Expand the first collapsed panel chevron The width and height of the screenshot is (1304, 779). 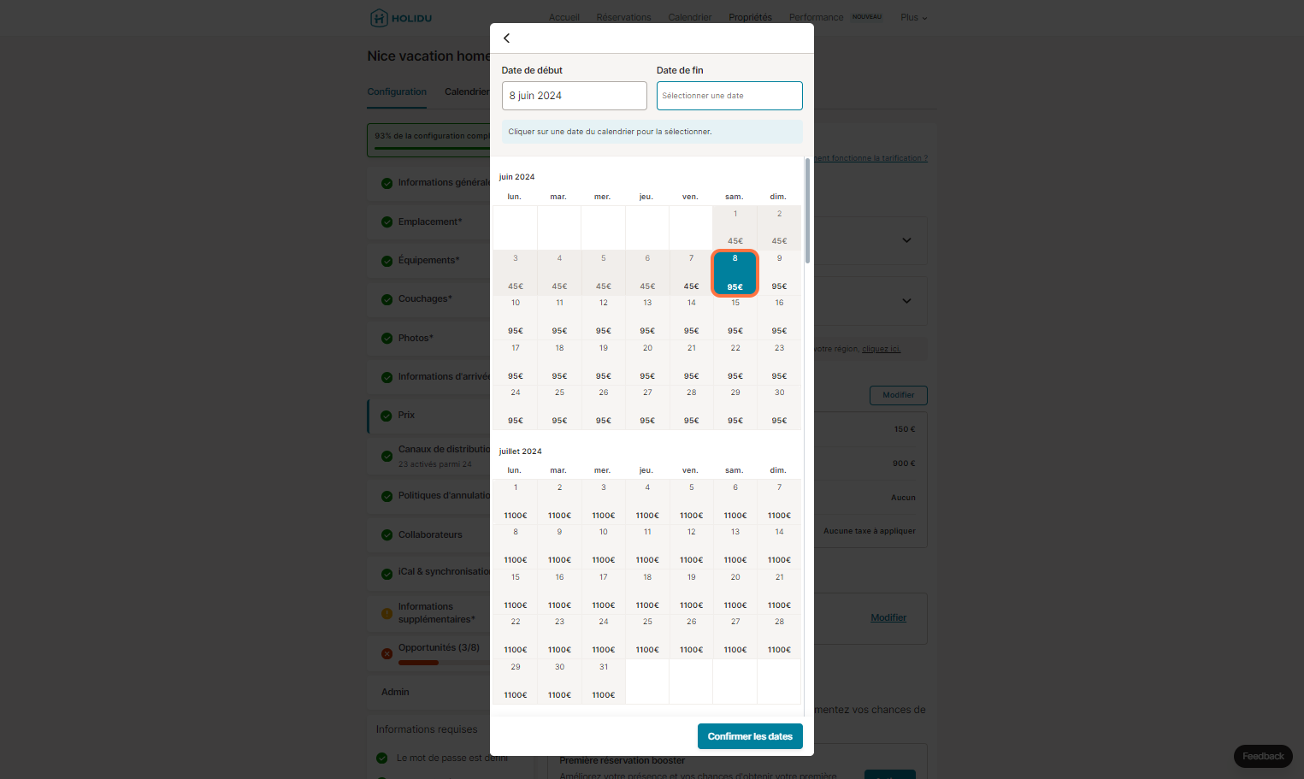coord(906,240)
